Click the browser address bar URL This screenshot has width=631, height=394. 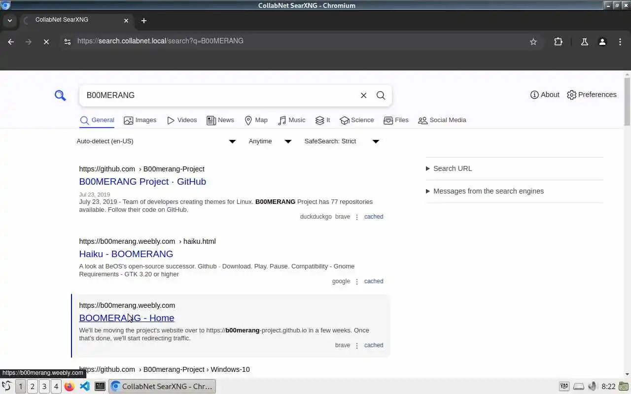pos(160,41)
